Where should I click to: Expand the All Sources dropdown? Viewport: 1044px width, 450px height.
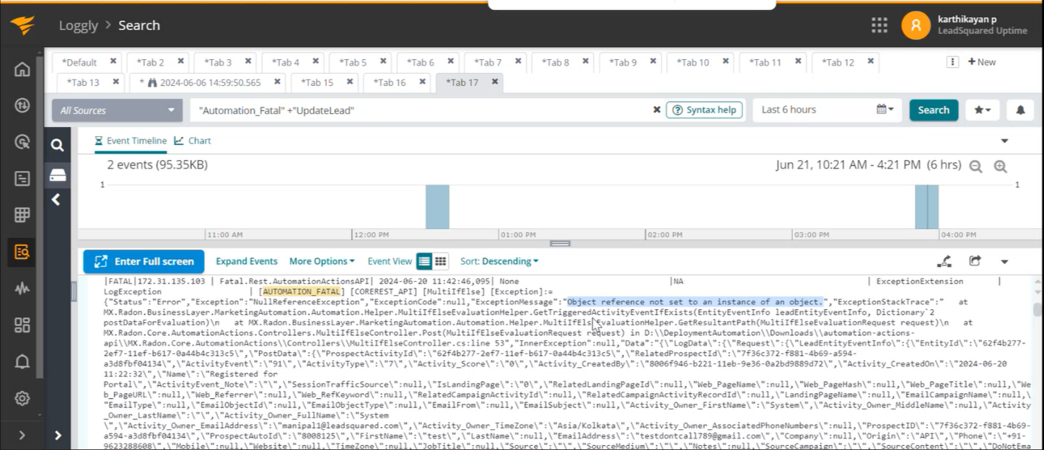tap(117, 110)
